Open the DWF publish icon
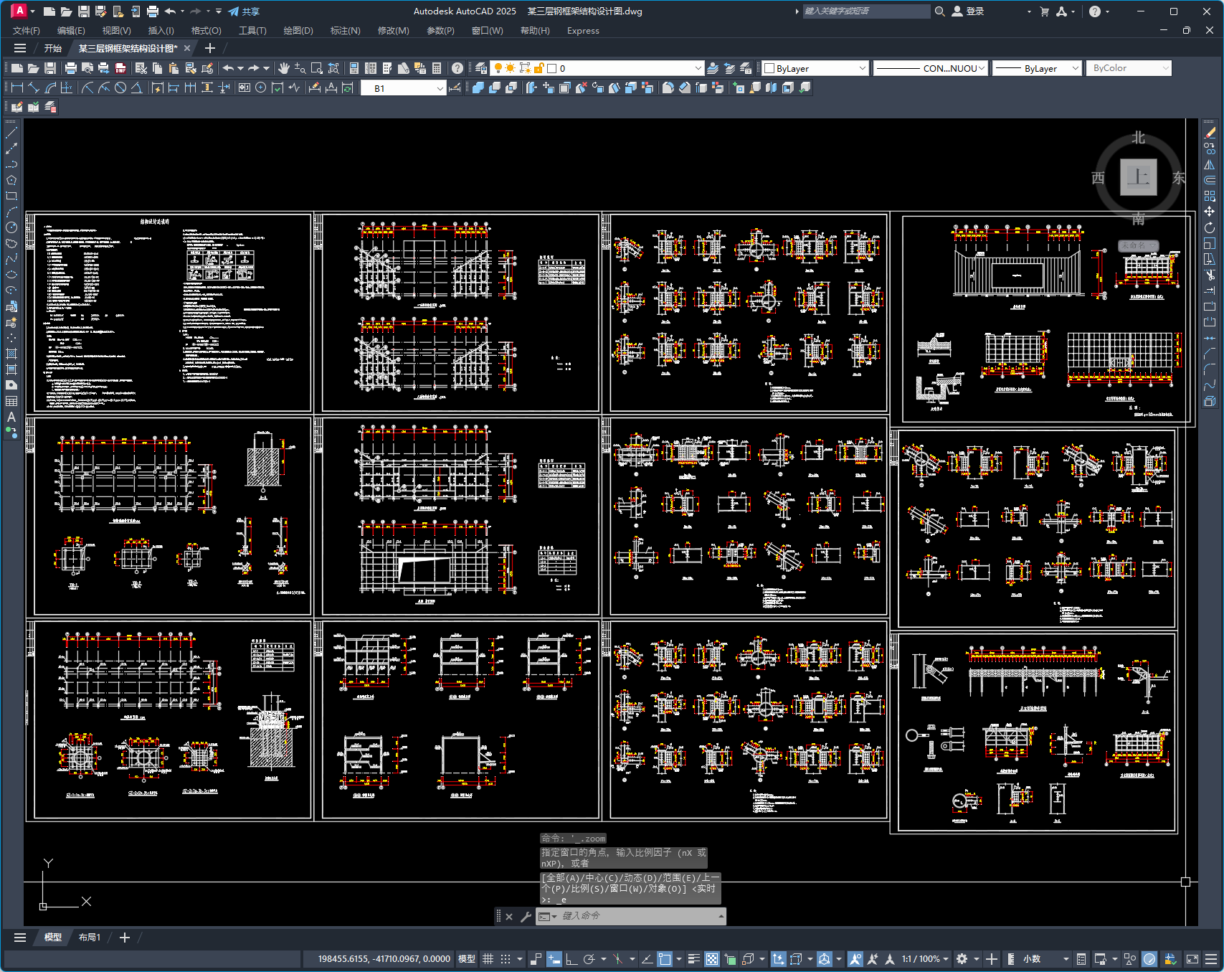 120,68
